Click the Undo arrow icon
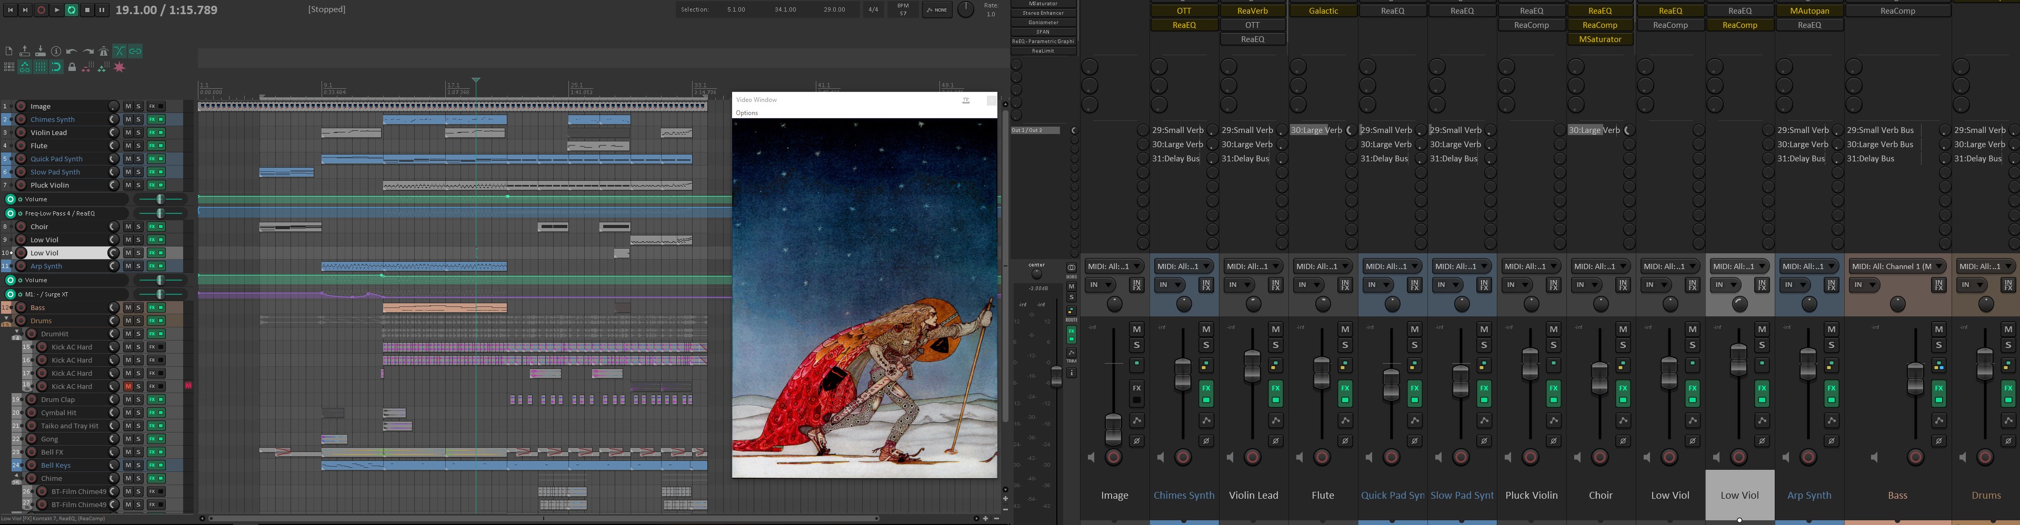The width and height of the screenshot is (2020, 525). (72, 51)
